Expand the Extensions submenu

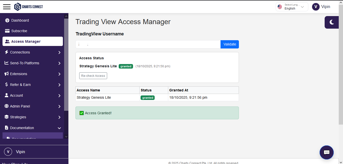point(59,74)
